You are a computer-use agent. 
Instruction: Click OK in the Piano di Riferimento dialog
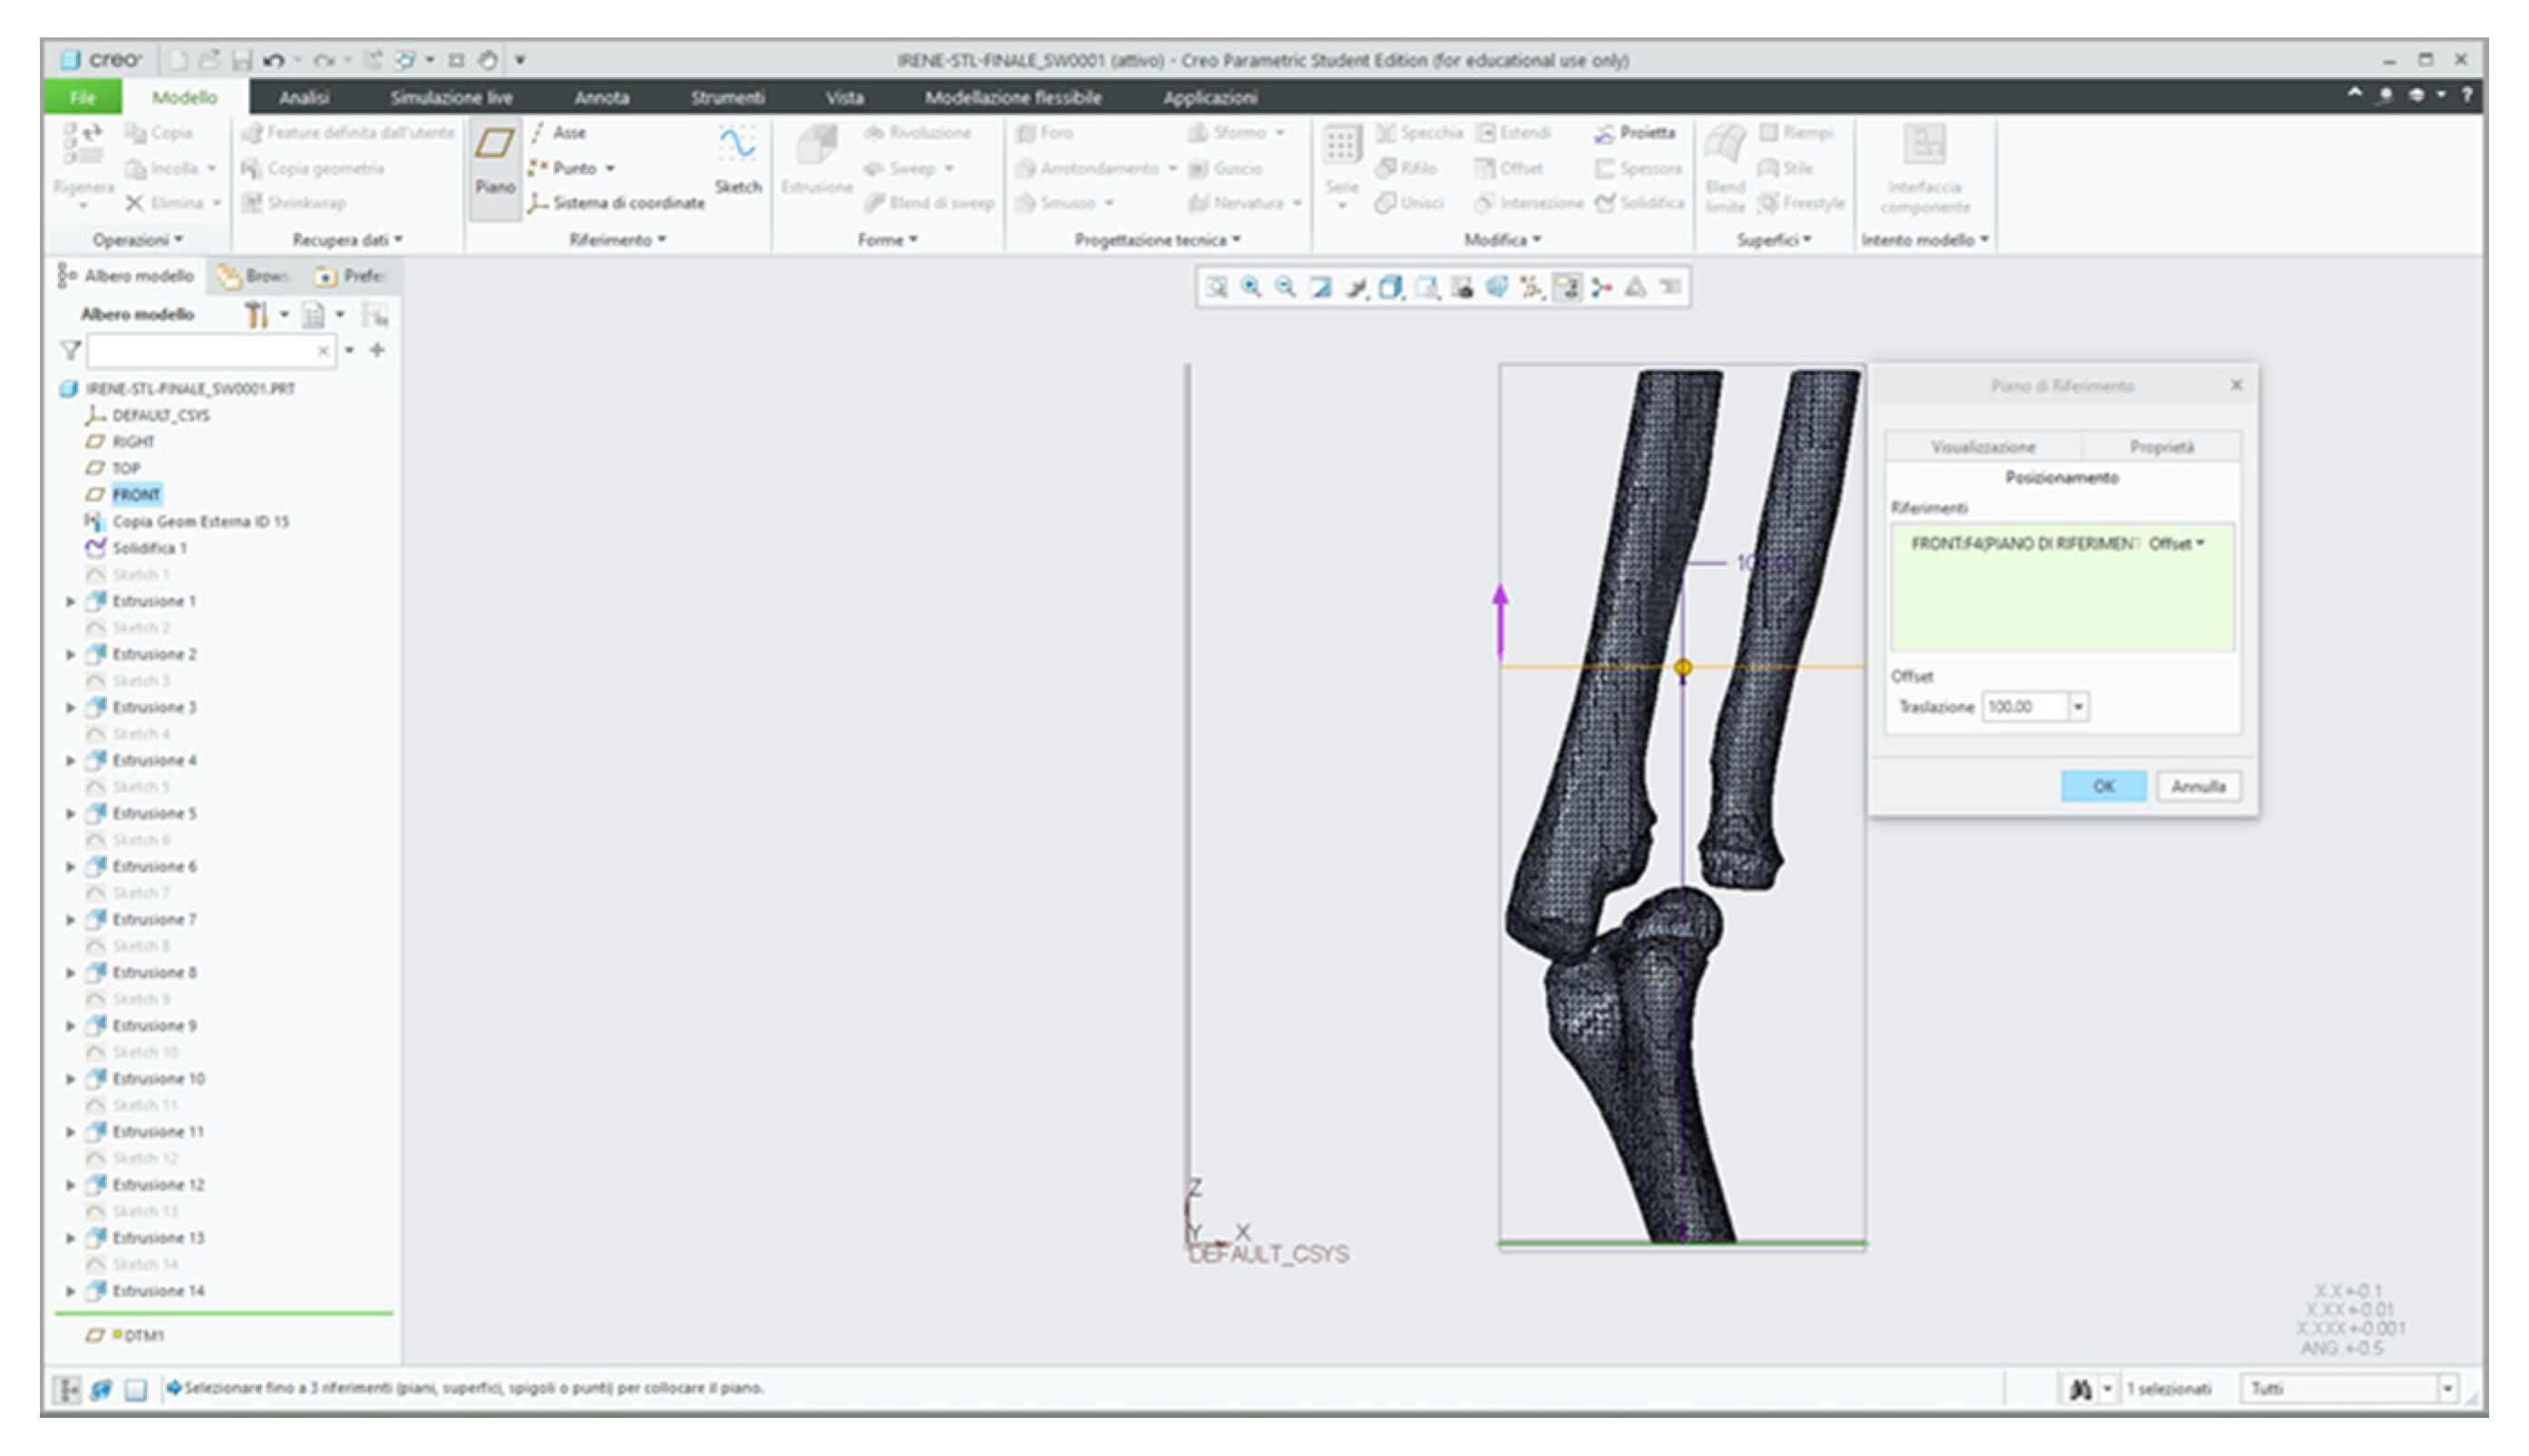[x=2103, y=786]
